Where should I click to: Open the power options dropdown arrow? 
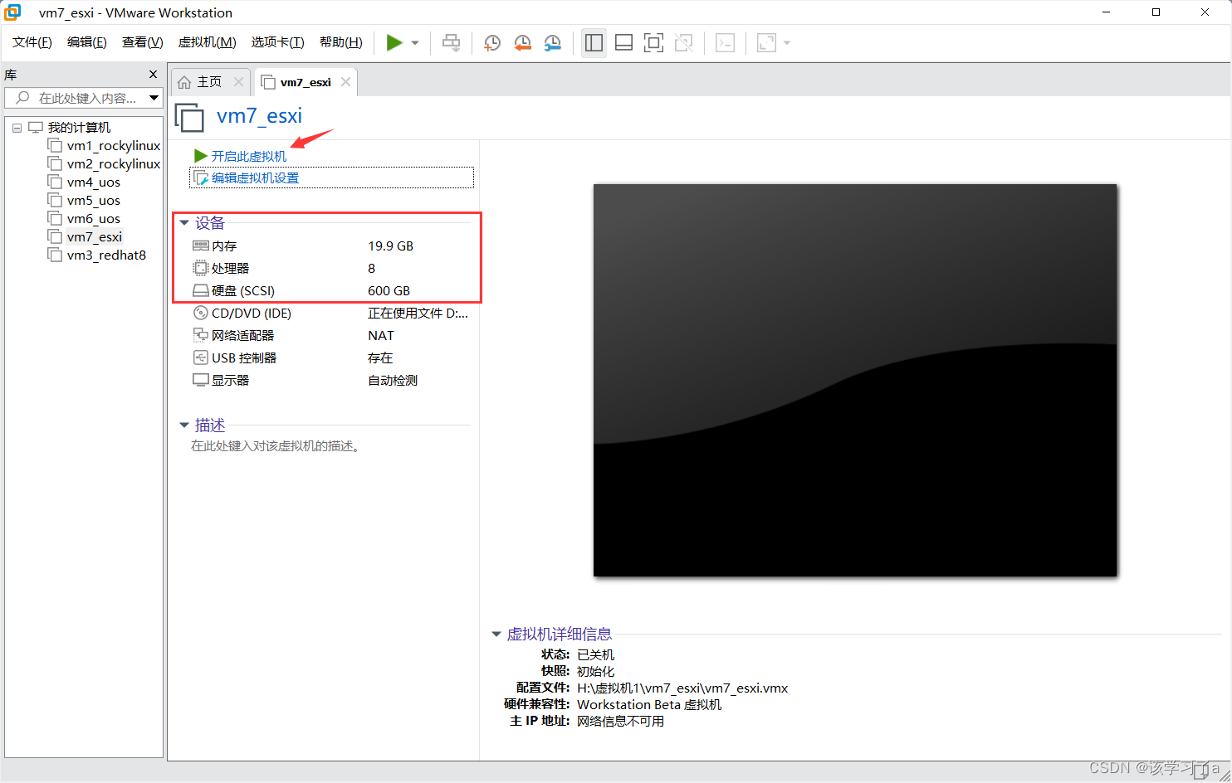[415, 43]
